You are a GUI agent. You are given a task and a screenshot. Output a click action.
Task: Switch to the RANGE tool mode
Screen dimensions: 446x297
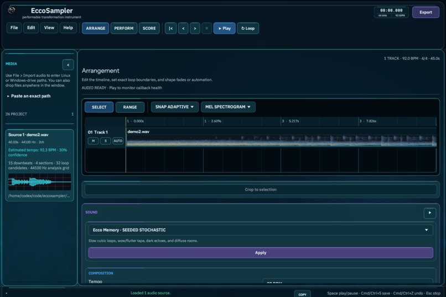click(130, 107)
